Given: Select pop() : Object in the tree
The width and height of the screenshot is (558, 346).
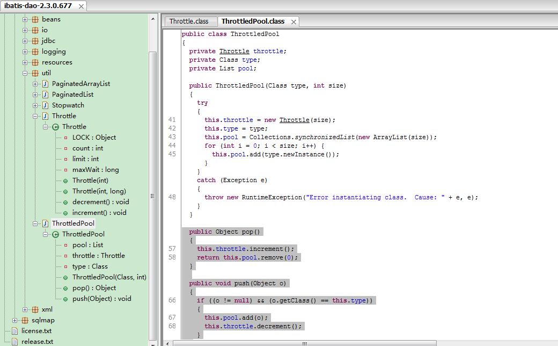Looking at the screenshot, I should click(x=94, y=288).
